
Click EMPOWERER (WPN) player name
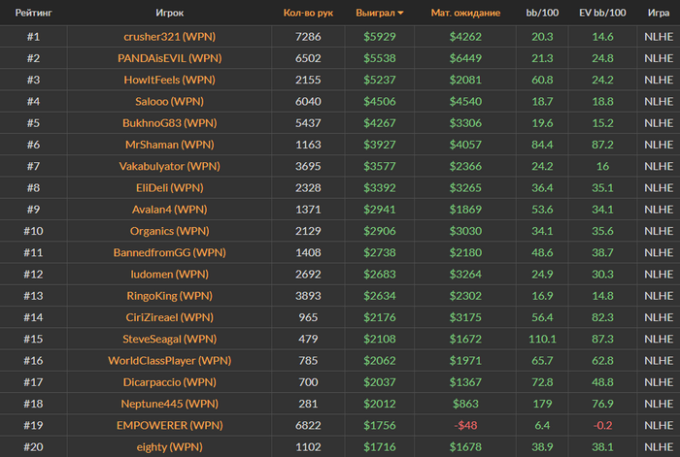(170, 425)
